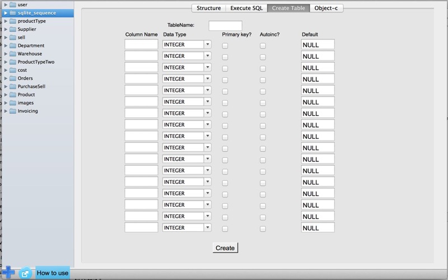
Task: Click the productType folder icon
Action: (x=12, y=21)
